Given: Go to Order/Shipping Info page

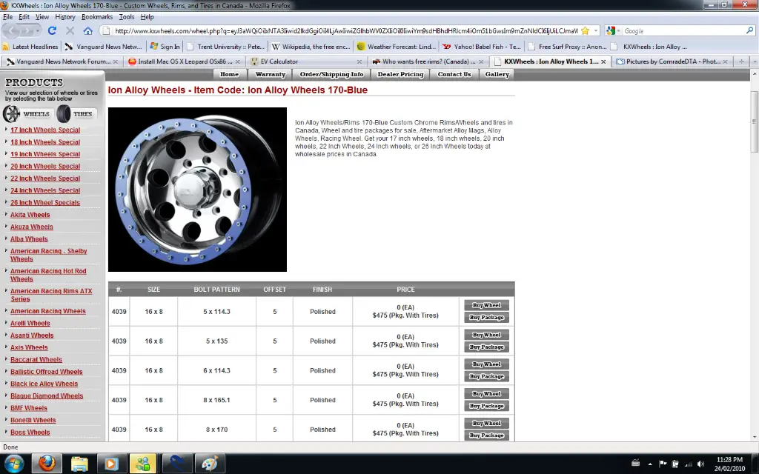Looking at the screenshot, I should click(x=331, y=75).
